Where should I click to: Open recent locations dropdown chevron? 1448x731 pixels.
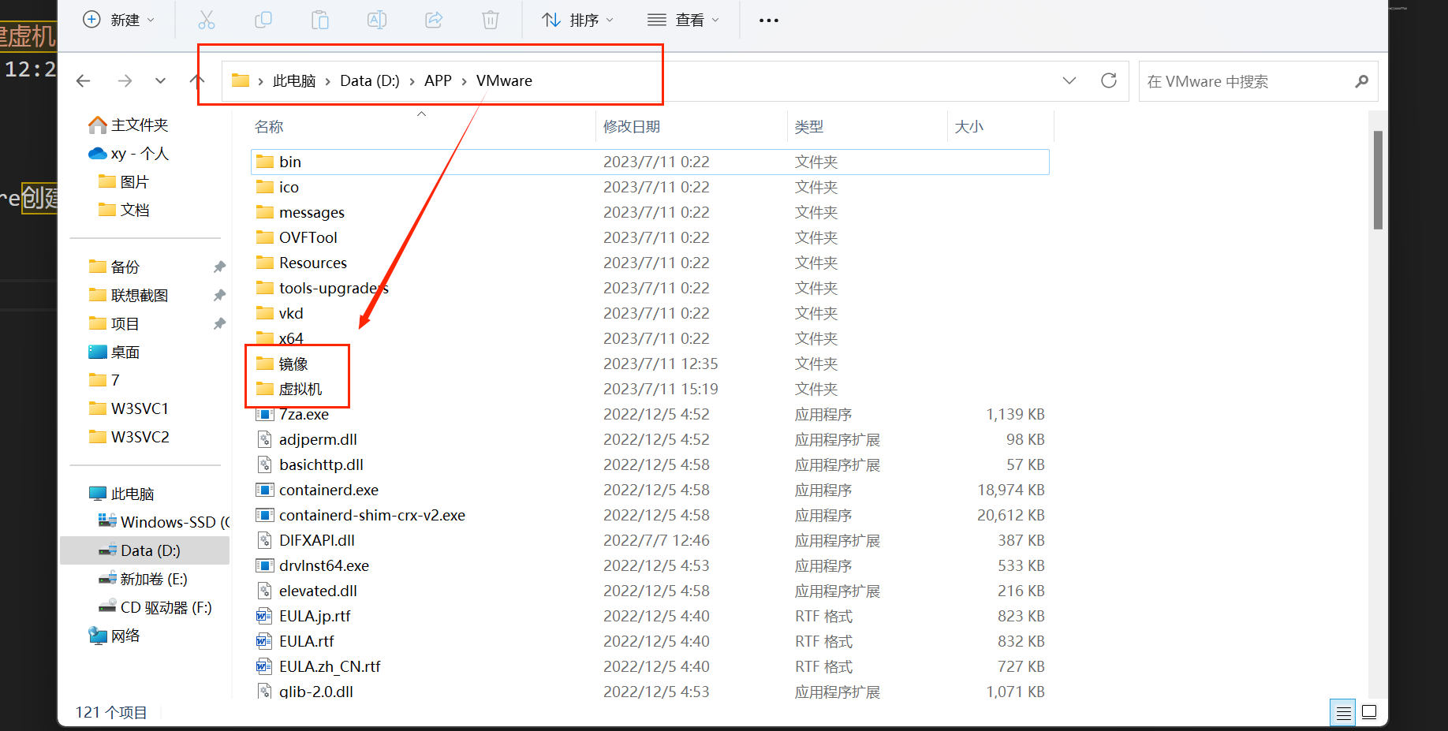click(x=161, y=80)
